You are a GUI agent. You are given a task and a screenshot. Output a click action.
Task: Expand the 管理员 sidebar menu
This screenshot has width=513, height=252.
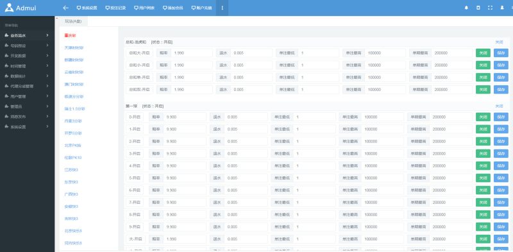pos(28,106)
